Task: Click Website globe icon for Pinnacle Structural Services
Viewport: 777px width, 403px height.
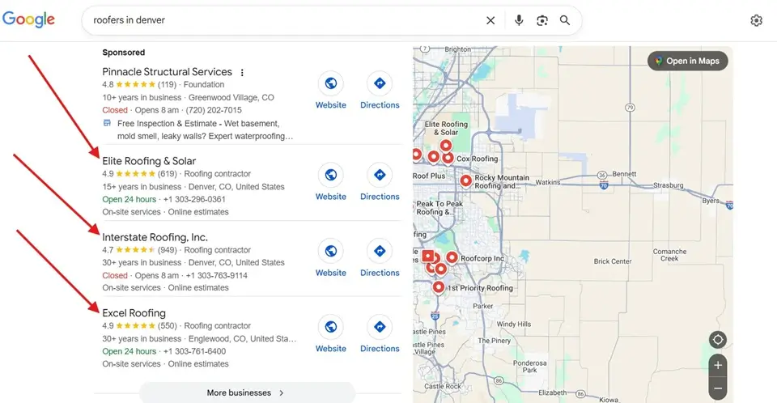Action: click(x=331, y=83)
